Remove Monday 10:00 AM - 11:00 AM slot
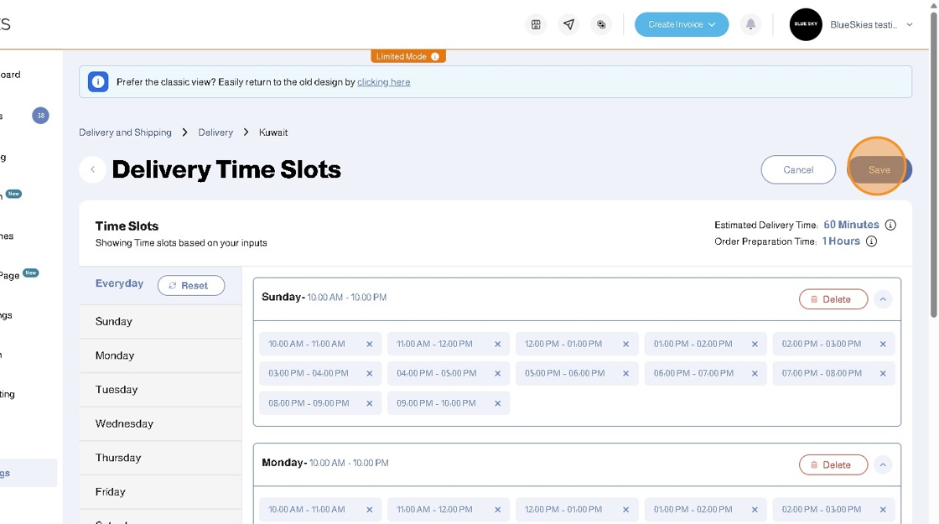939x524 pixels. [370, 511]
